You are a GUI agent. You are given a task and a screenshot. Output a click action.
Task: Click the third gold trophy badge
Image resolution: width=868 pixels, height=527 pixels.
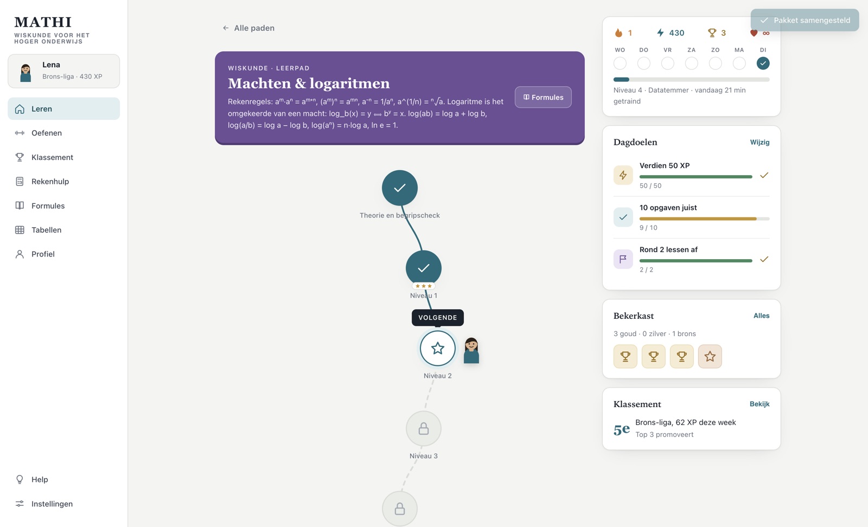(682, 356)
